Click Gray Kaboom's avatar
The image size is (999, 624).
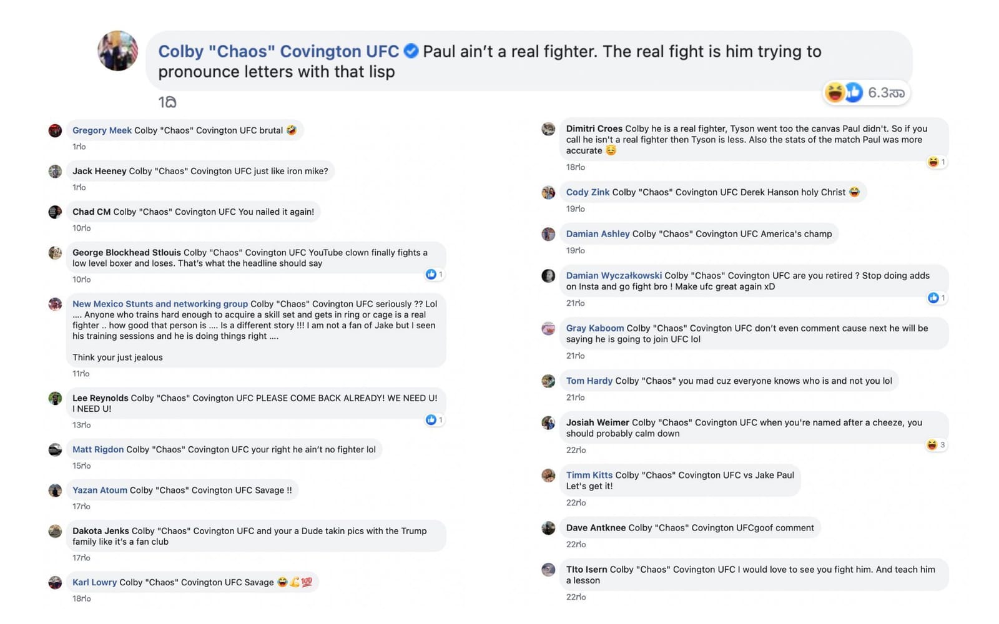click(548, 329)
